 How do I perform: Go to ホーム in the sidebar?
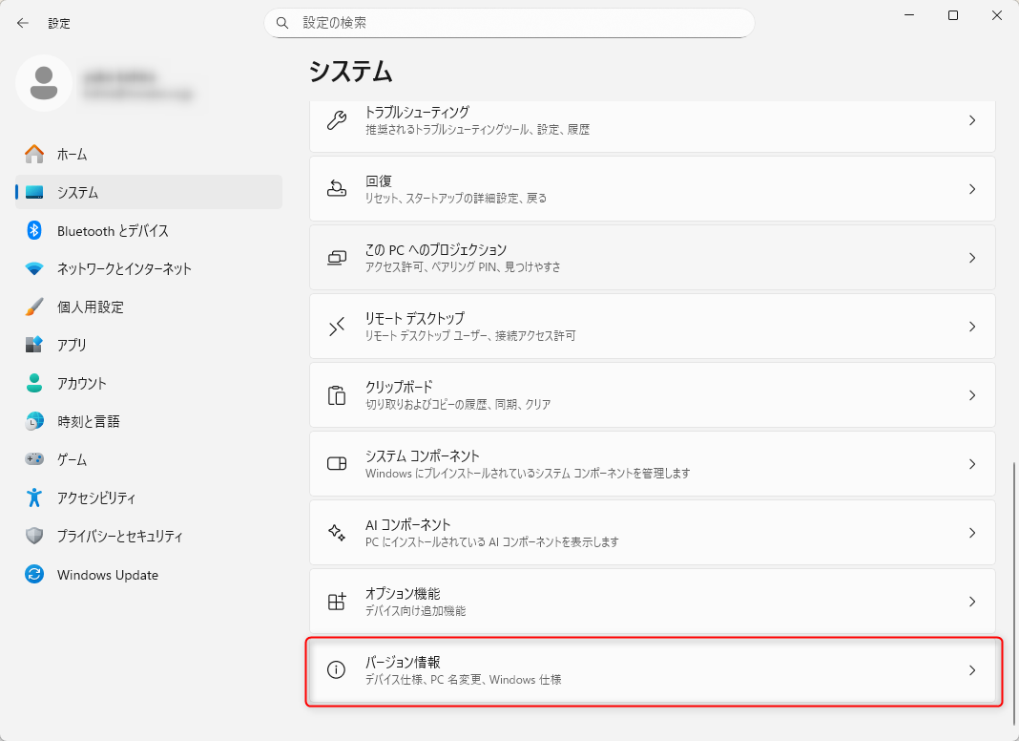149,154
